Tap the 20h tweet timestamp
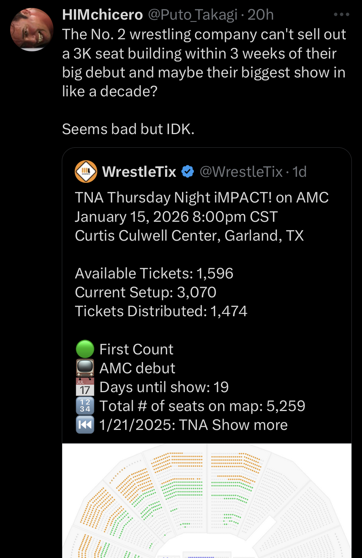Screen dimensions: 362x558 coord(261,15)
